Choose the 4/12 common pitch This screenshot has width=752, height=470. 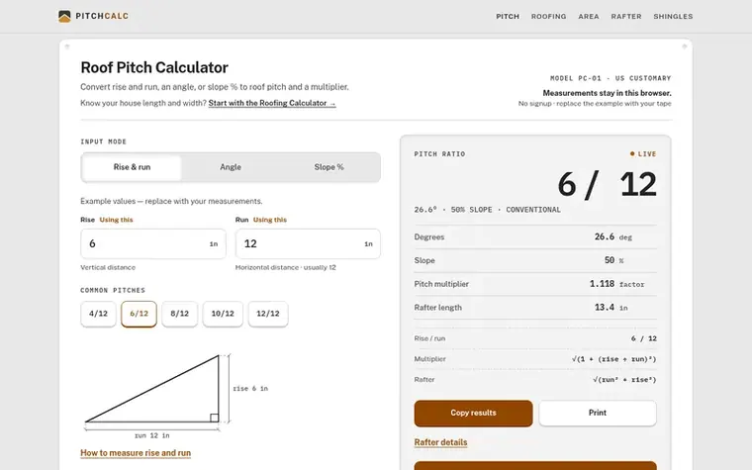coord(98,314)
